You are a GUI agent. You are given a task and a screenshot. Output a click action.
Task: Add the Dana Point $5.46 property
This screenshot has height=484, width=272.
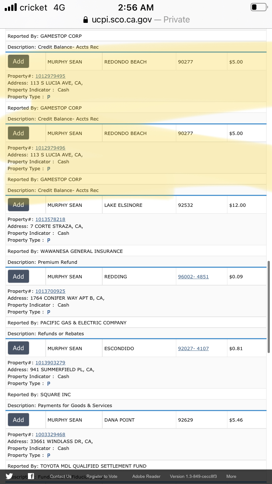18,420
